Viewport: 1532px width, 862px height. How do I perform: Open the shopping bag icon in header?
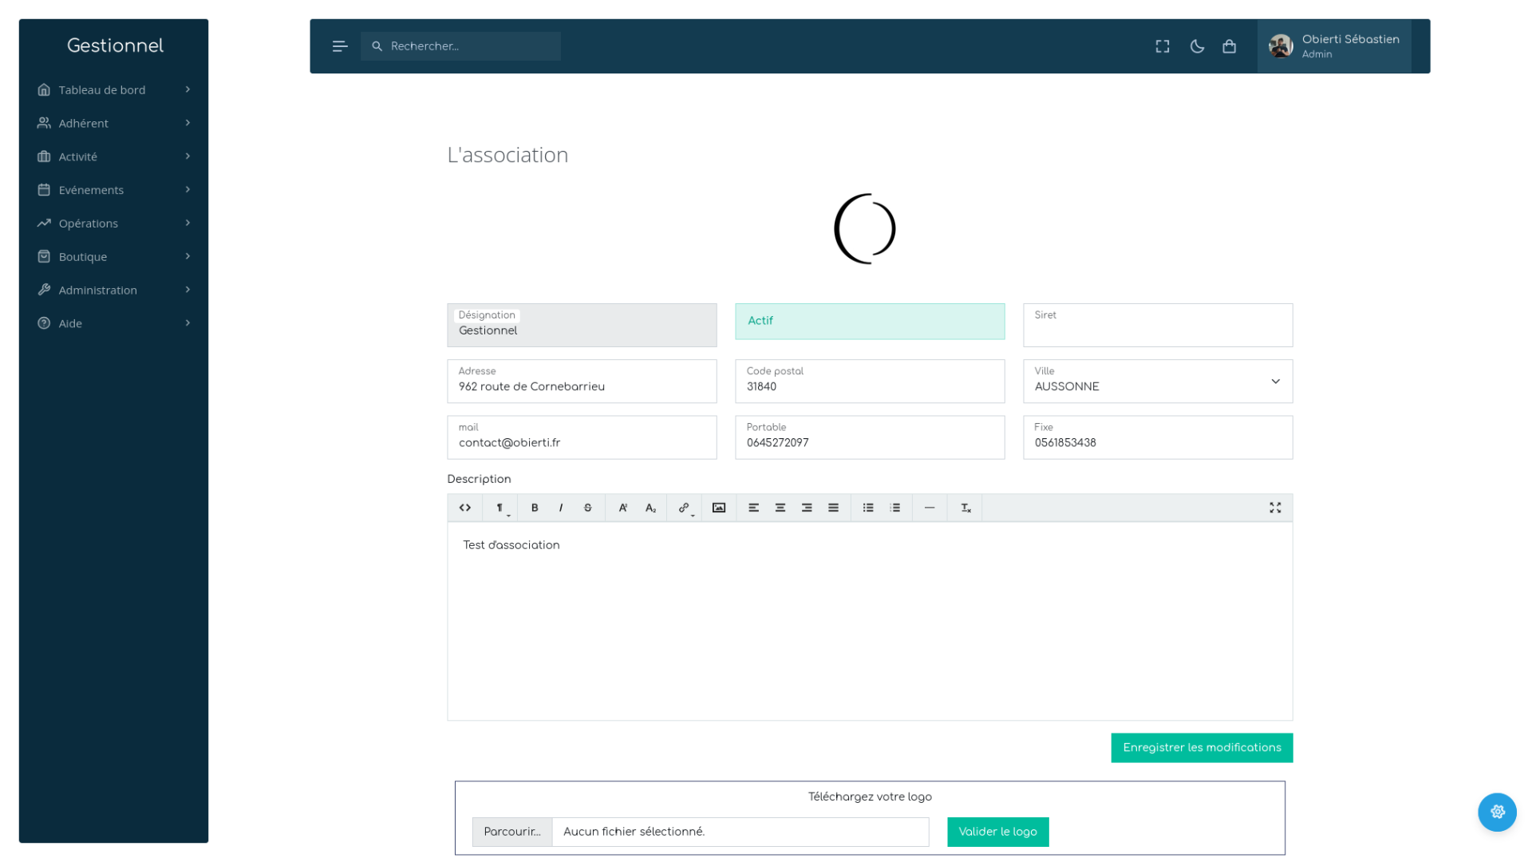click(1229, 46)
